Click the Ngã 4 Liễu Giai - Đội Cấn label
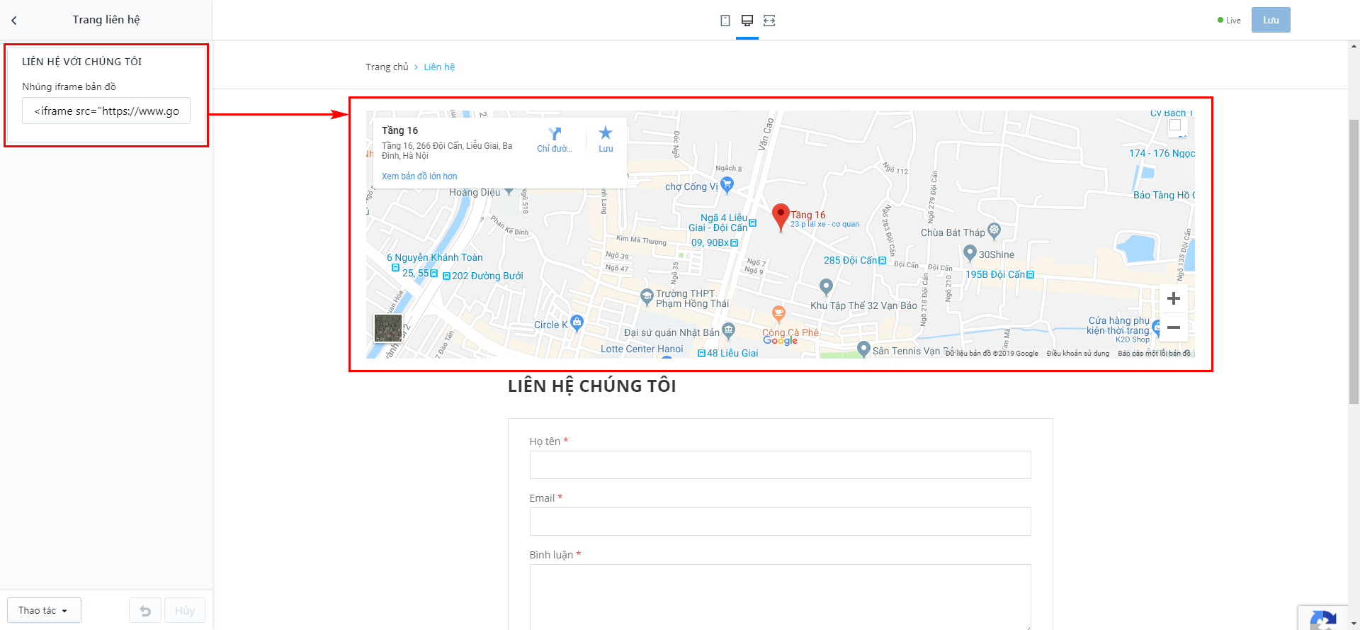Screen dimensions: 1360x630 [x=718, y=223]
